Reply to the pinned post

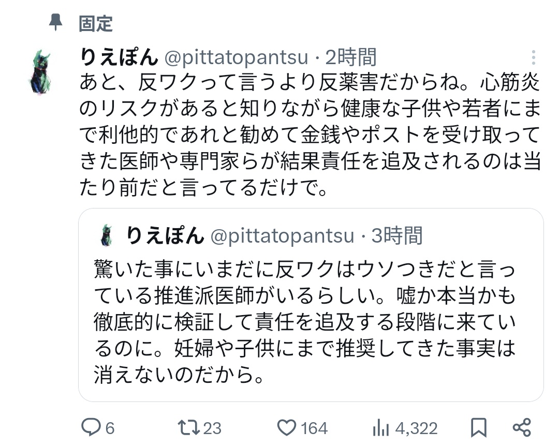point(92,428)
